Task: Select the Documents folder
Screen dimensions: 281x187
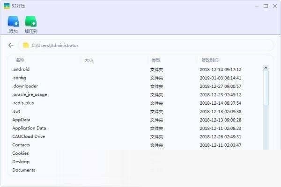Action: (24, 170)
